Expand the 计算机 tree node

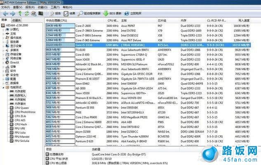pyautogui.click(x=3, y=30)
